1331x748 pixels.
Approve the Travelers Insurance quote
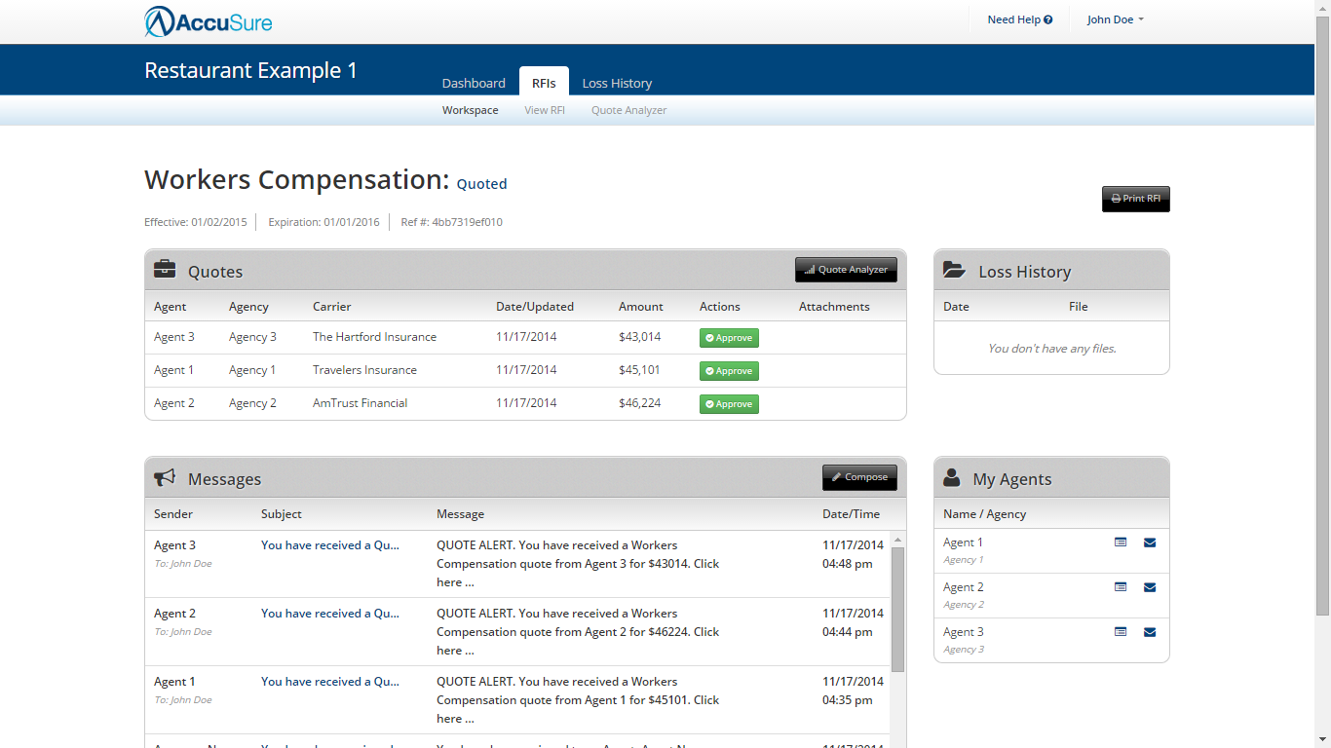(729, 371)
